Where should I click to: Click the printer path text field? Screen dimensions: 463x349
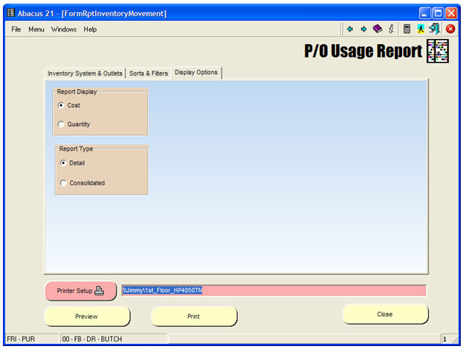273,291
